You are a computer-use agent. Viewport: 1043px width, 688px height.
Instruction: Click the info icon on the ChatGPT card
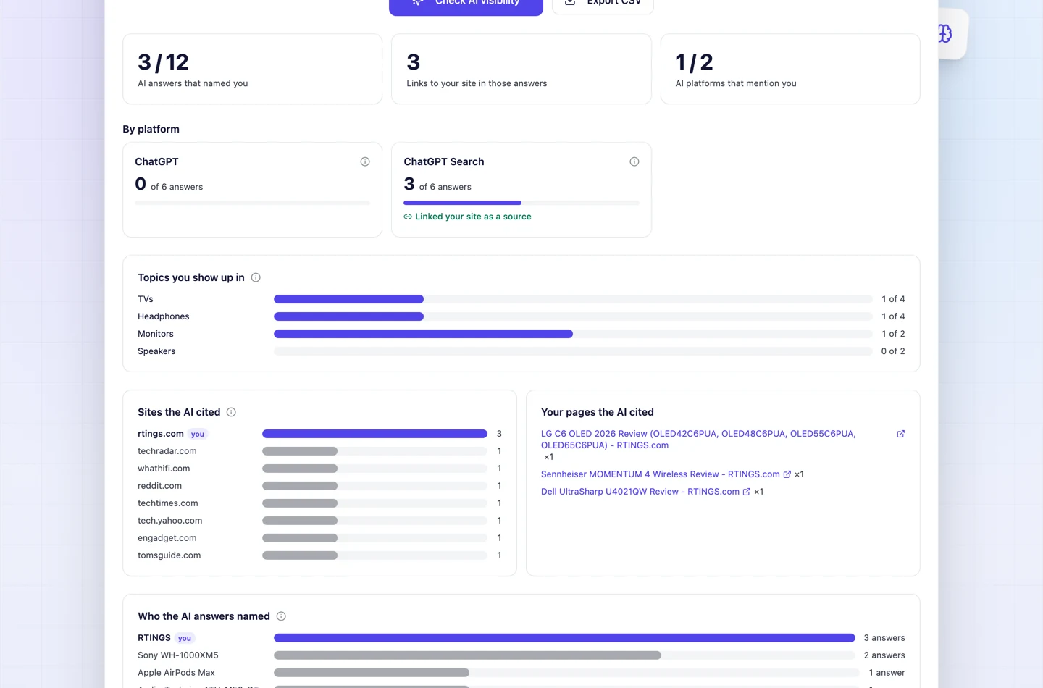tap(365, 161)
